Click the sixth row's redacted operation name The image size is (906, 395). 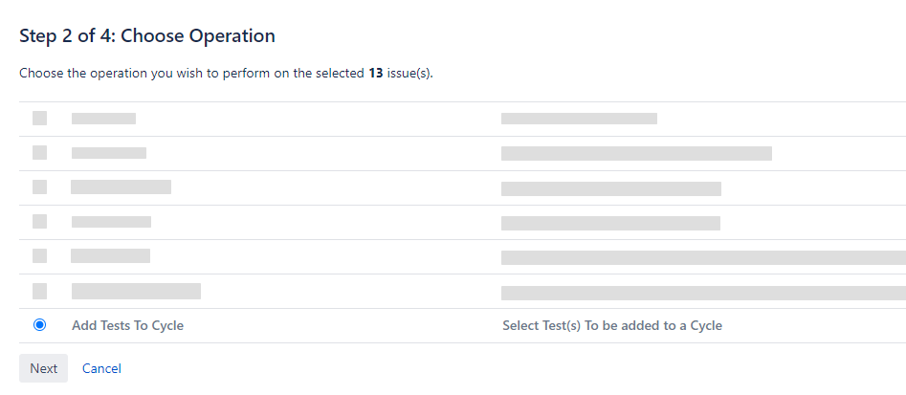pos(136,291)
